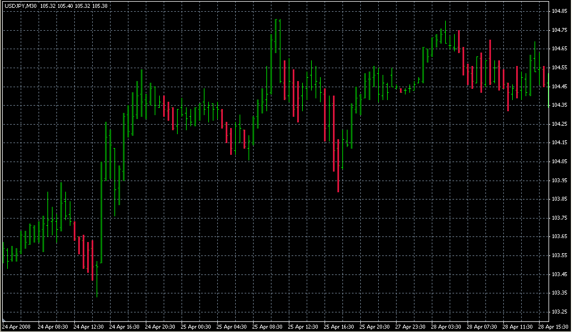Click the 24 Apr 20:30 time label
572x332 pixels.
pos(160,327)
